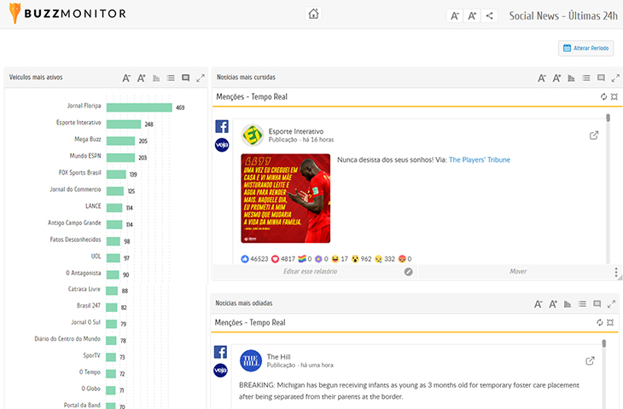
Task: Click Editar esse relatório
Action: click(309, 272)
